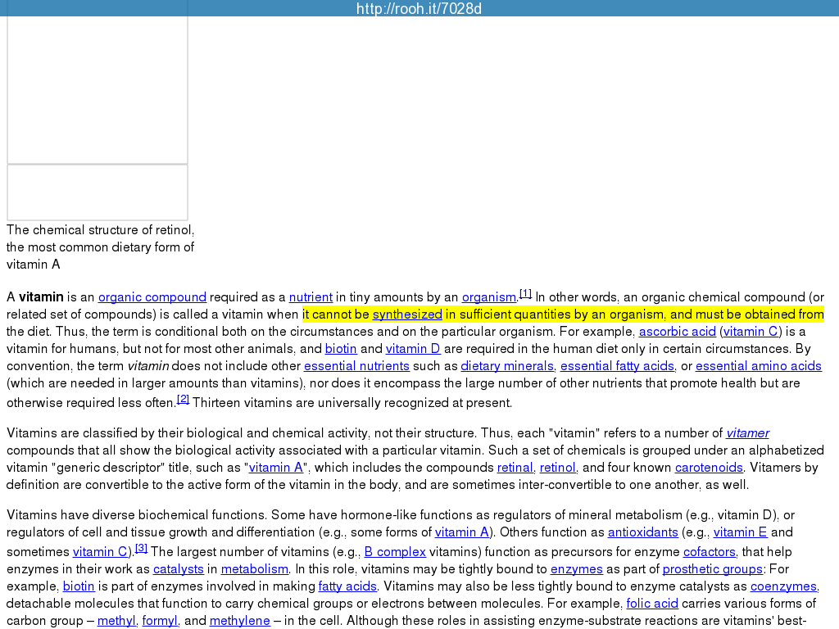This screenshot has width=839, height=629.
Task: Click the 'dietary minerals' link
Action: 506,366
